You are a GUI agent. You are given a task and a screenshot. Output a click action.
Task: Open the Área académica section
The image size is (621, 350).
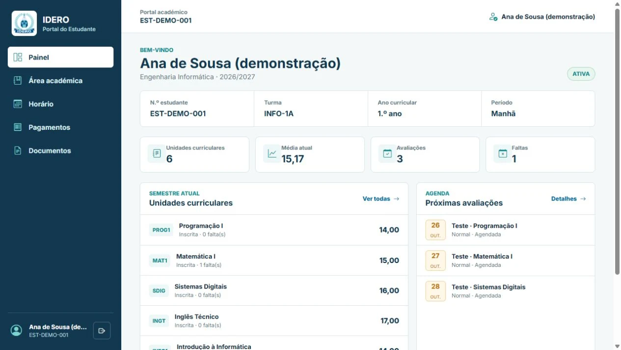click(60, 81)
